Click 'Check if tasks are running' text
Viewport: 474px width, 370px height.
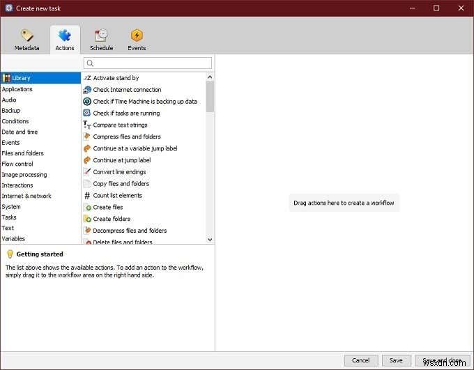126,114
